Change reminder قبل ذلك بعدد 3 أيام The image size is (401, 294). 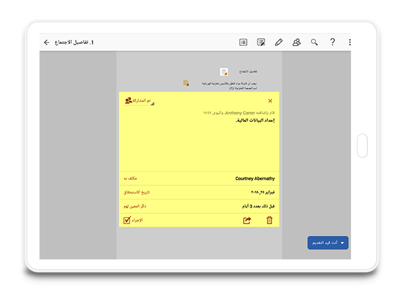point(258,206)
